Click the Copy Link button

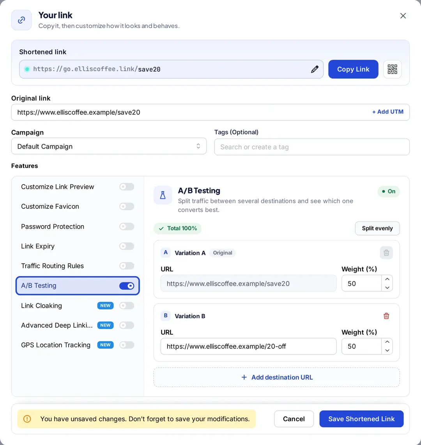(353, 69)
